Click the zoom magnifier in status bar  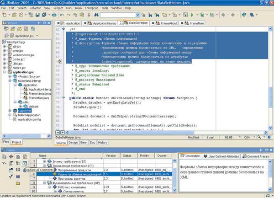(x=259, y=137)
